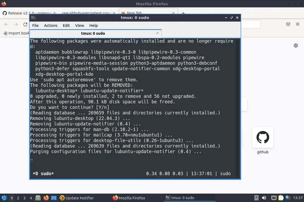The image size is (304, 202).
Task: Open the github shortcut tile
Action: 263,138
